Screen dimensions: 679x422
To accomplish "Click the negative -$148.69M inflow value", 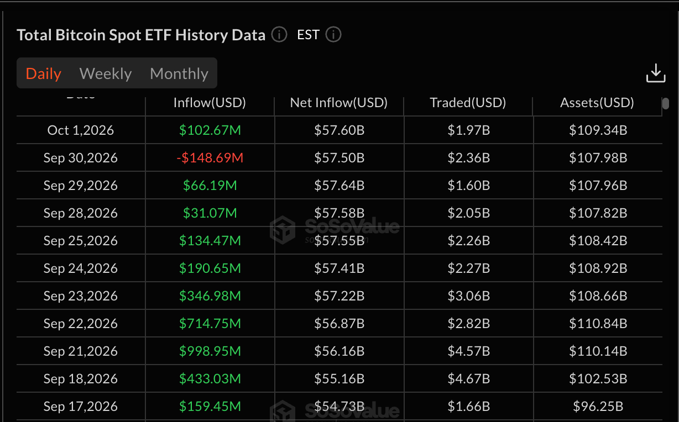I will pos(210,158).
